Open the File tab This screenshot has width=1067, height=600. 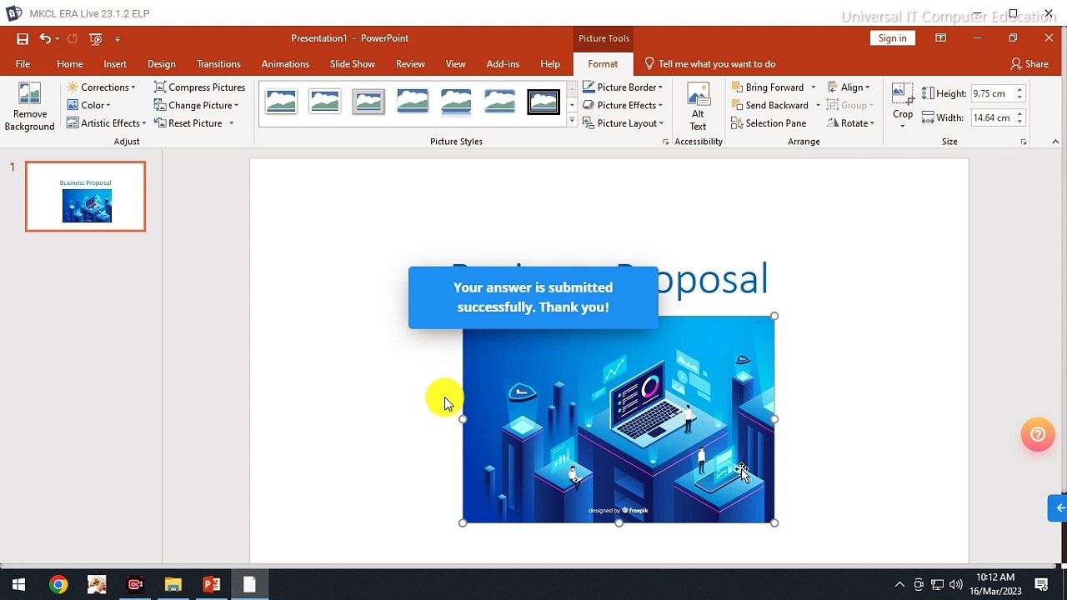click(23, 64)
